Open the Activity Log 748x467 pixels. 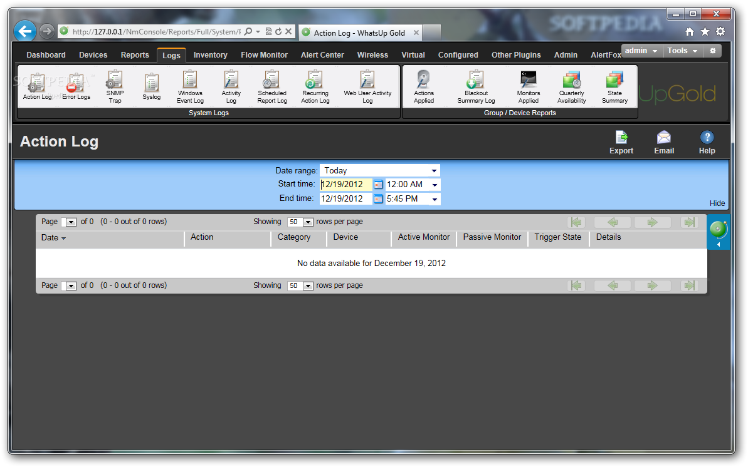[x=231, y=86]
